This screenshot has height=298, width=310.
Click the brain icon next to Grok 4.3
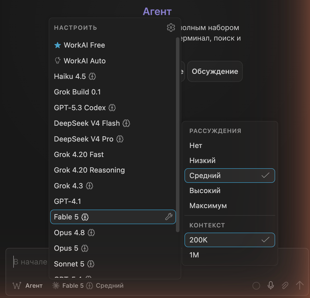(x=89, y=186)
